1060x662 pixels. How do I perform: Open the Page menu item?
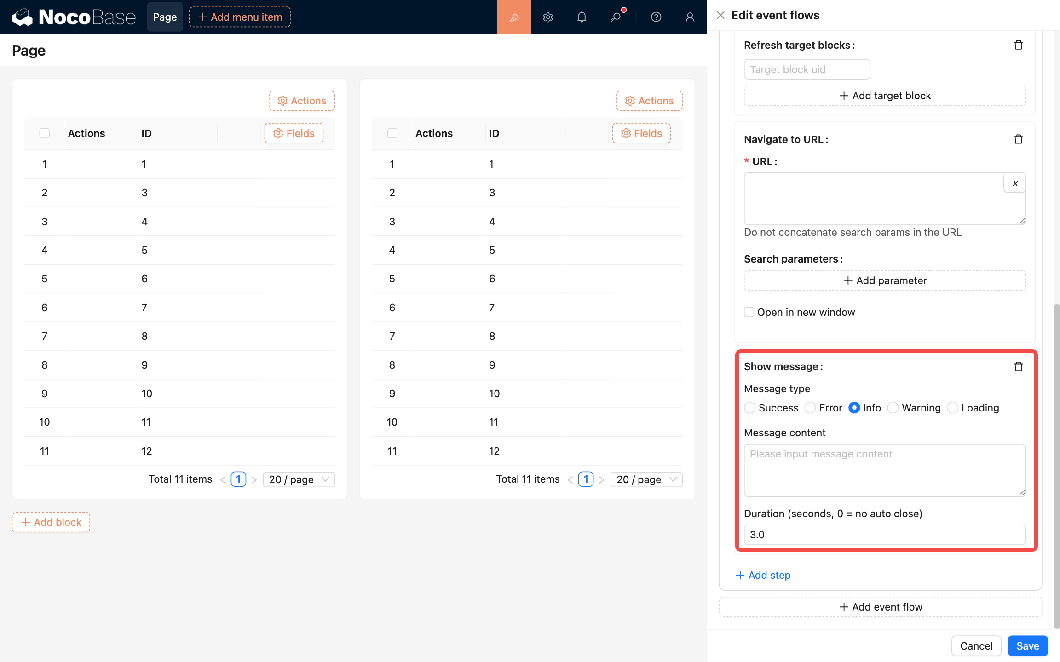click(165, 17)
